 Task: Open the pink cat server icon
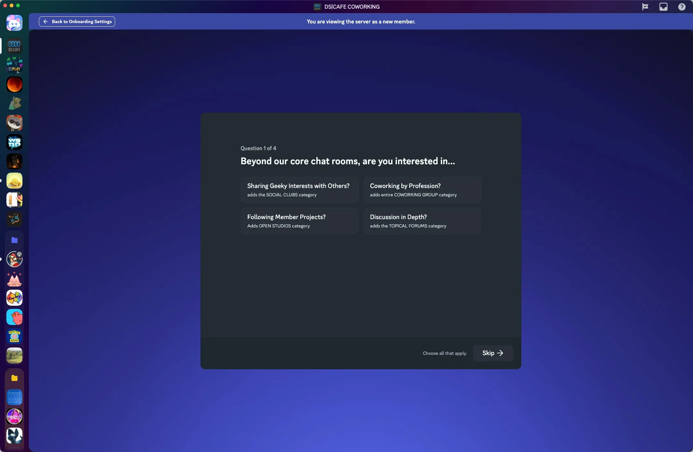point(14,279)
